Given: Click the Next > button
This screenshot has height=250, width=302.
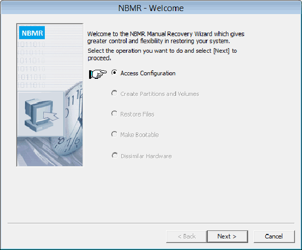Looking at the screenshot, I should 228,236.
